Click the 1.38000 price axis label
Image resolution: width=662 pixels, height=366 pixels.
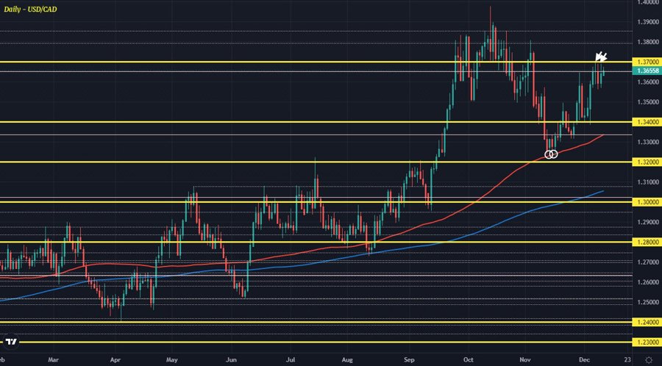click(647, 42)
